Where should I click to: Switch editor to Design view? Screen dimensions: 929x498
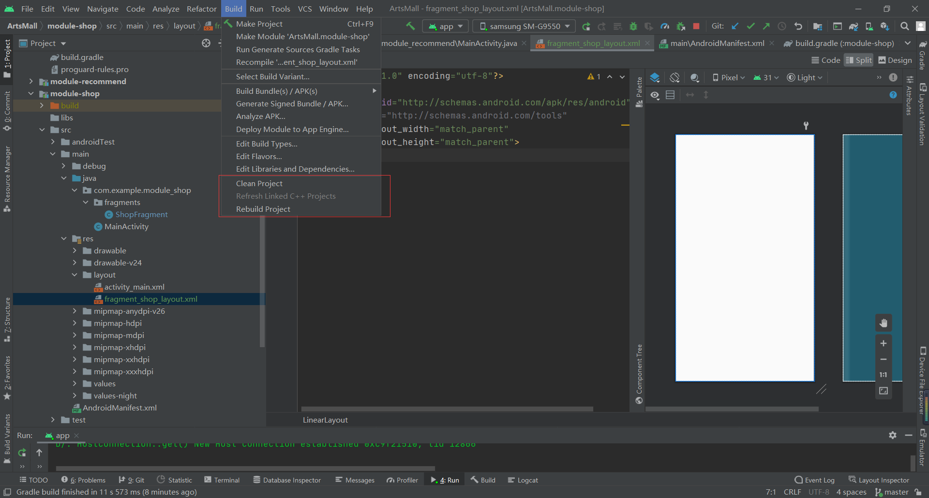coord(895,60)
